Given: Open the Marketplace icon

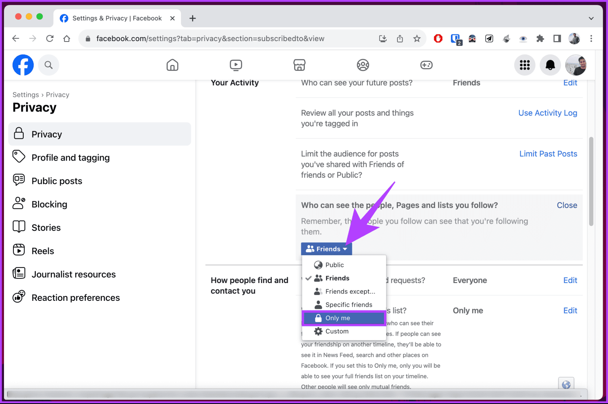Looking at the screenshot, I should tap(300, 65).
